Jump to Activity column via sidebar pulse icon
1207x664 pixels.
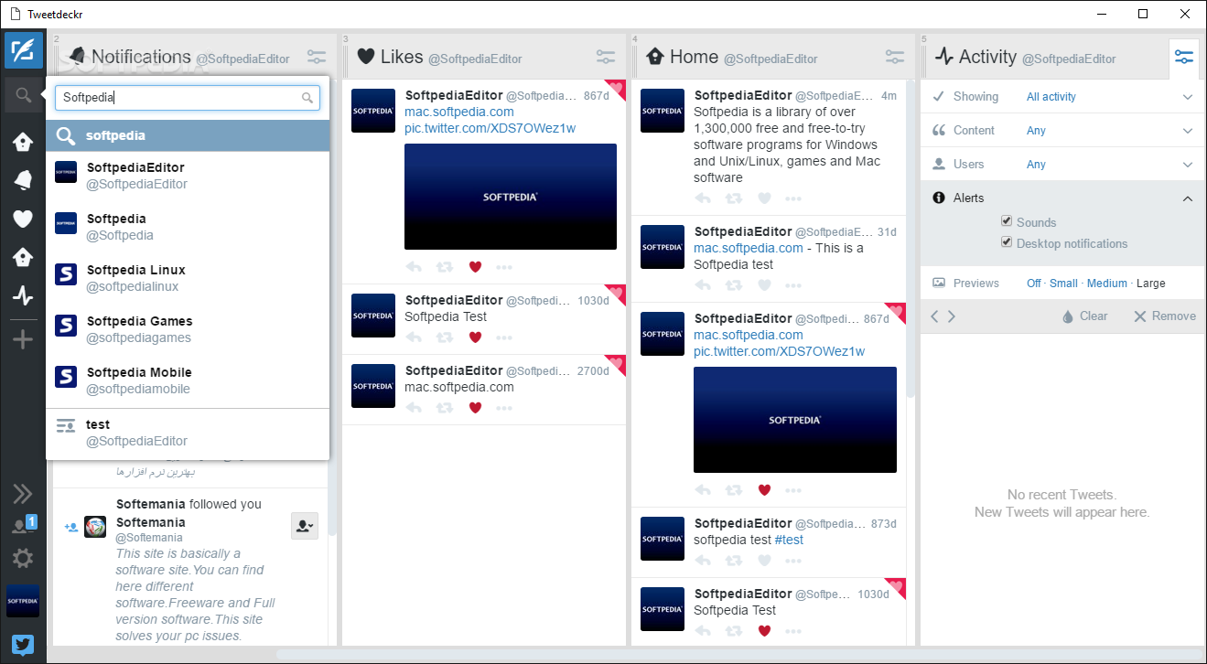(23, 295)
